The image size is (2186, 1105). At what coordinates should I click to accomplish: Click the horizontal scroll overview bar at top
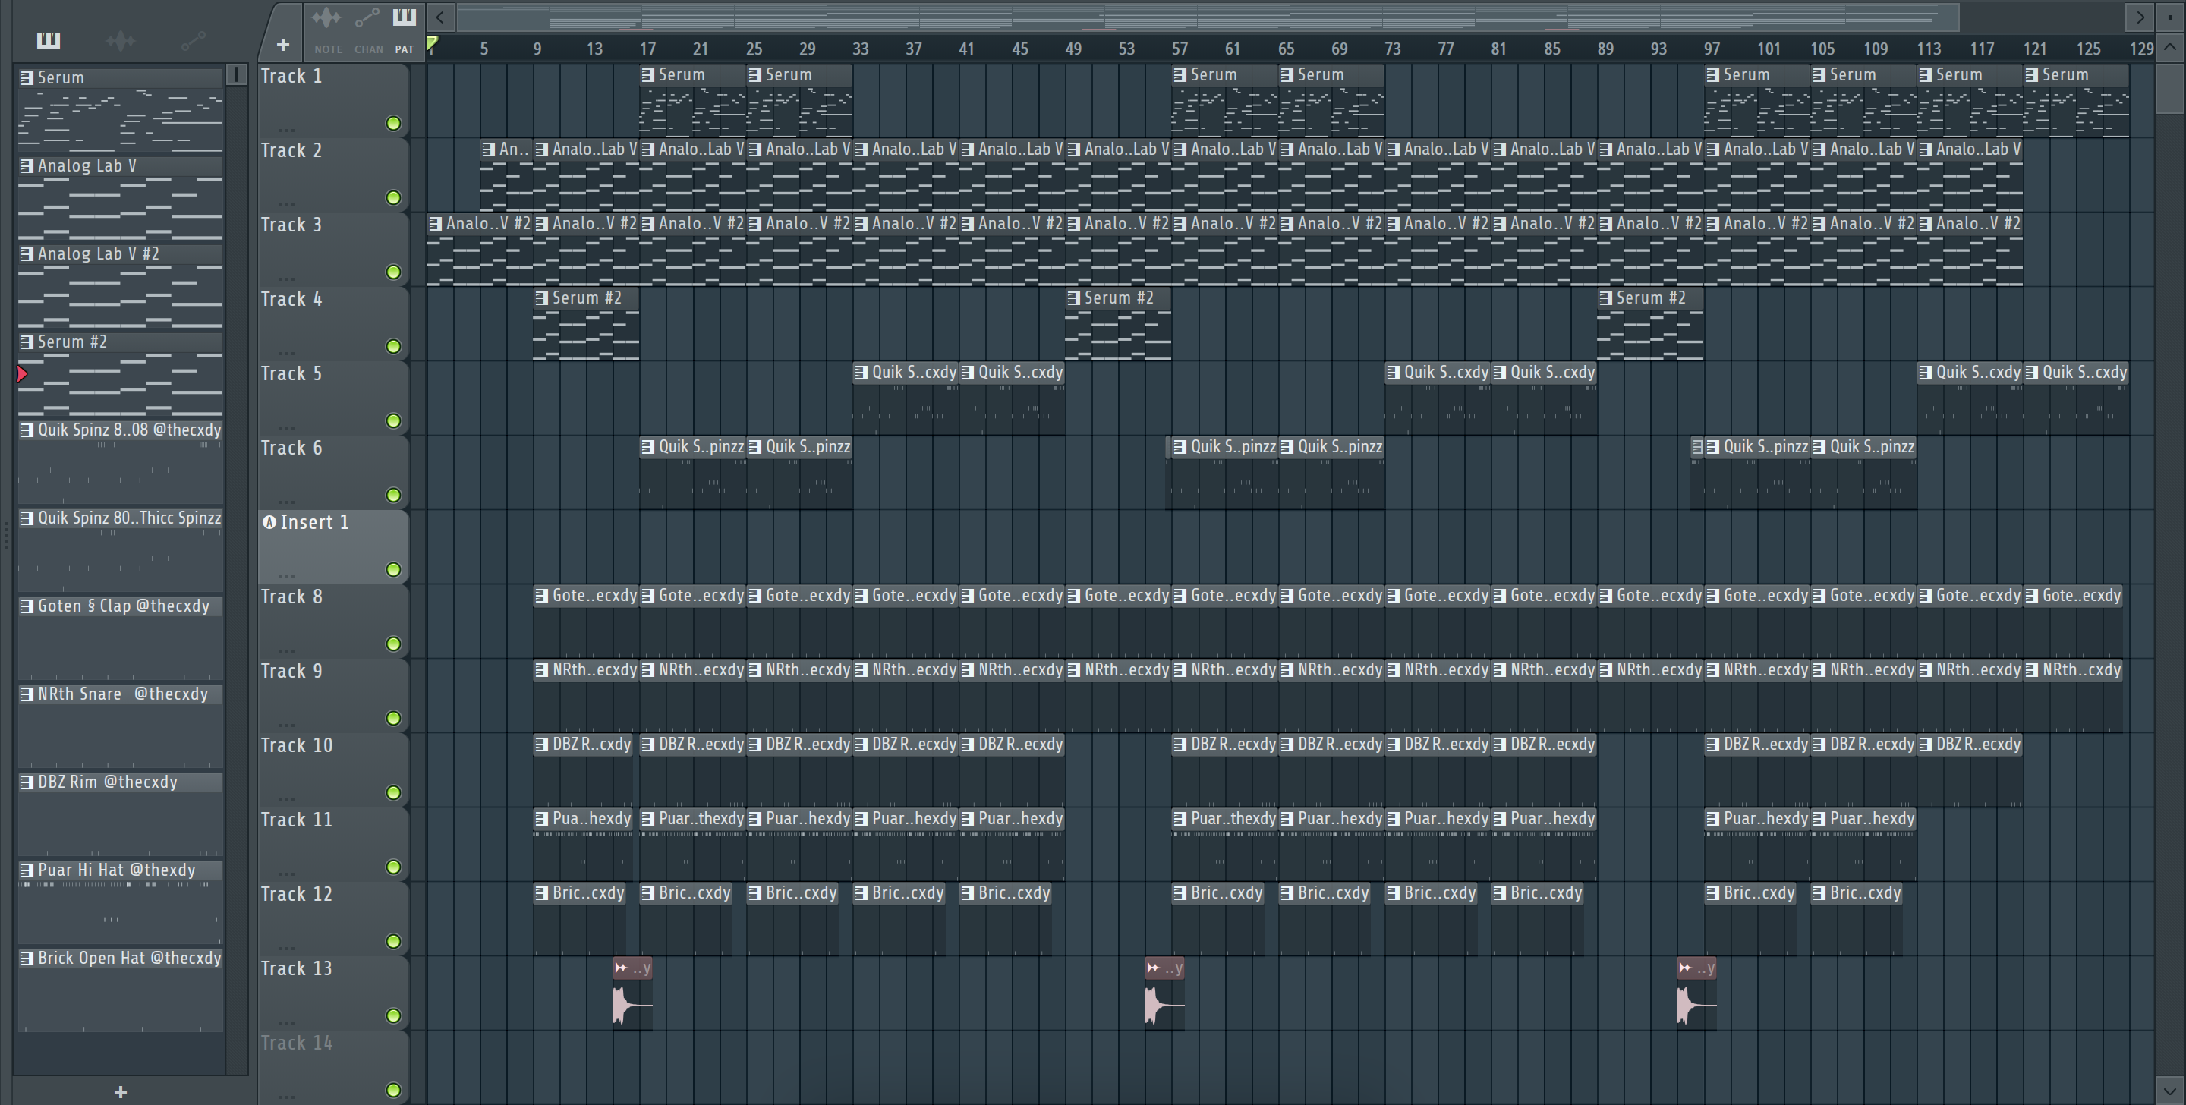1208,16
